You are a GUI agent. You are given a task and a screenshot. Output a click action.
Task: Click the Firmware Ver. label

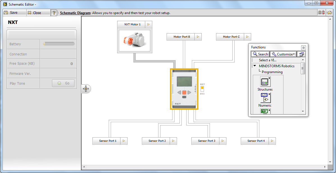click(x=20, y=73)
